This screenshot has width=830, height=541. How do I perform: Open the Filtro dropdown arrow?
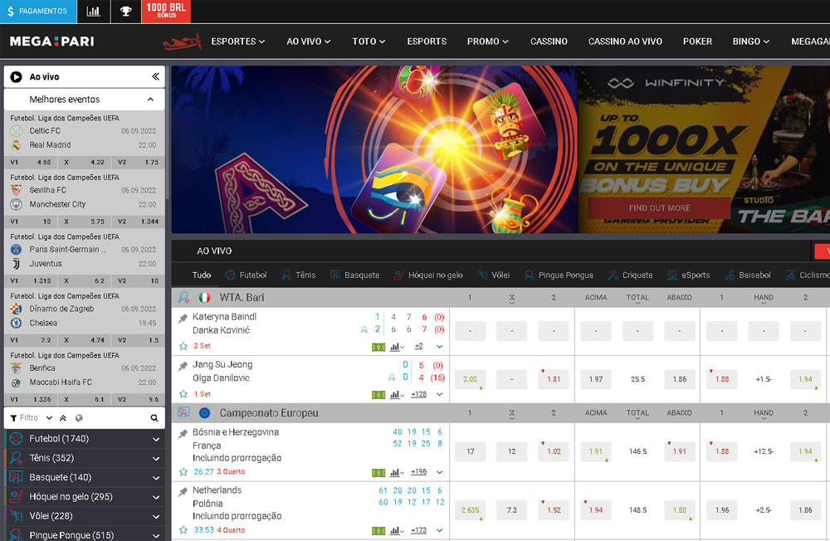49,418
